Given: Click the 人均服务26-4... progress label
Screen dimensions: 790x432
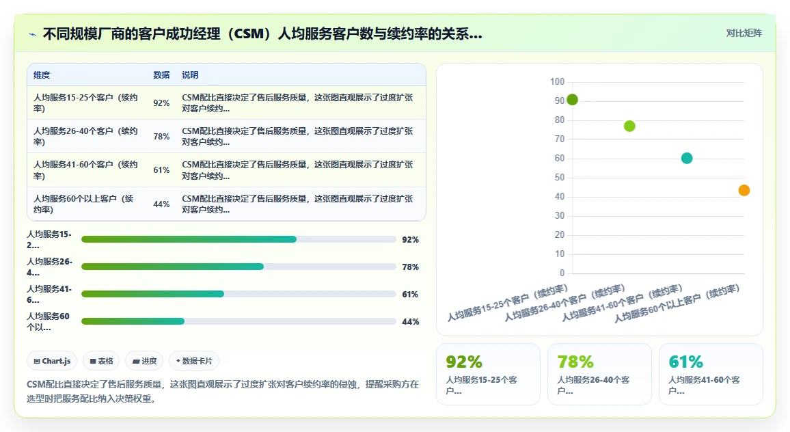Looking at the screenshot, I should [x=49, y=267].
